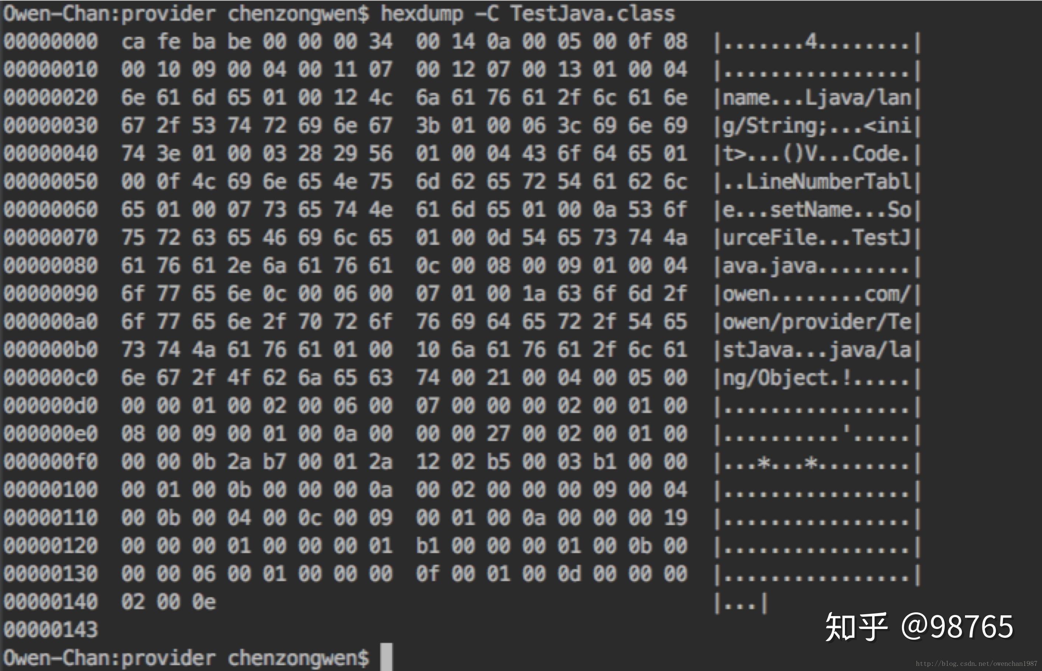Click the ASCII text 'ng/Object.!.....'
Image resolution: width=1042 pixels, height=671 pixels.
[817, 378]
